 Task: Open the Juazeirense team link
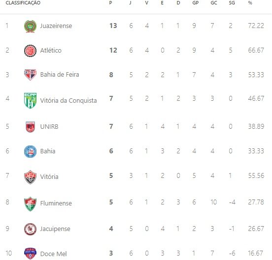pos(56,26)
